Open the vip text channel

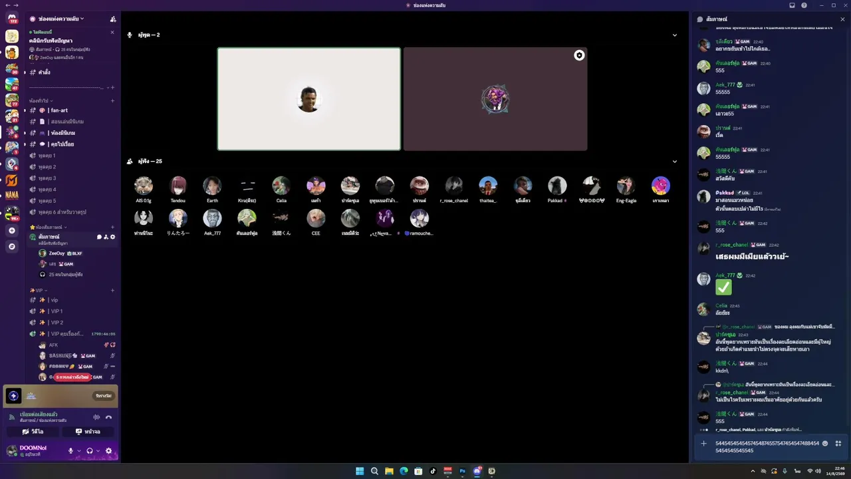pyautogui.click(x=72, y=300)
